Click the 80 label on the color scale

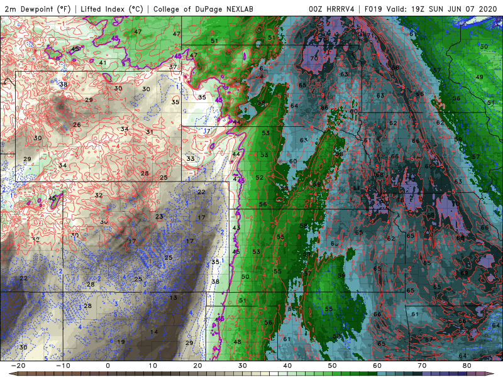click(x=467, y=366)
